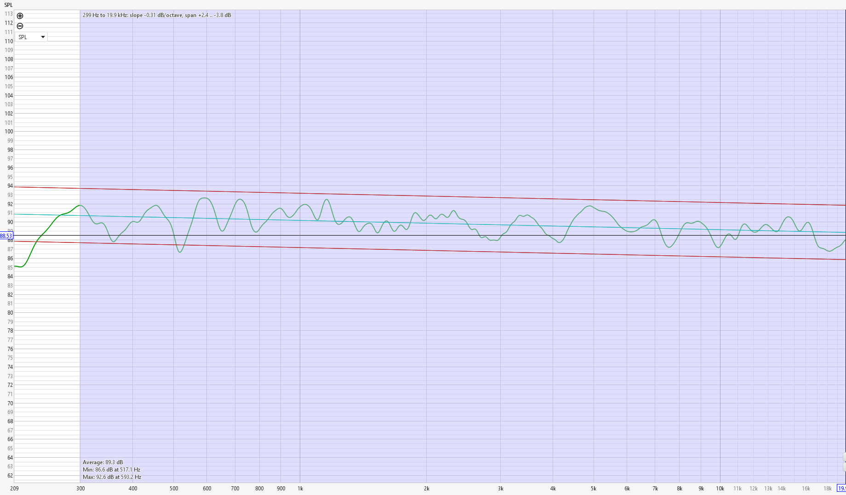
Task: Click the 16k label on frequency axis
Action: (x=806, y=489)
